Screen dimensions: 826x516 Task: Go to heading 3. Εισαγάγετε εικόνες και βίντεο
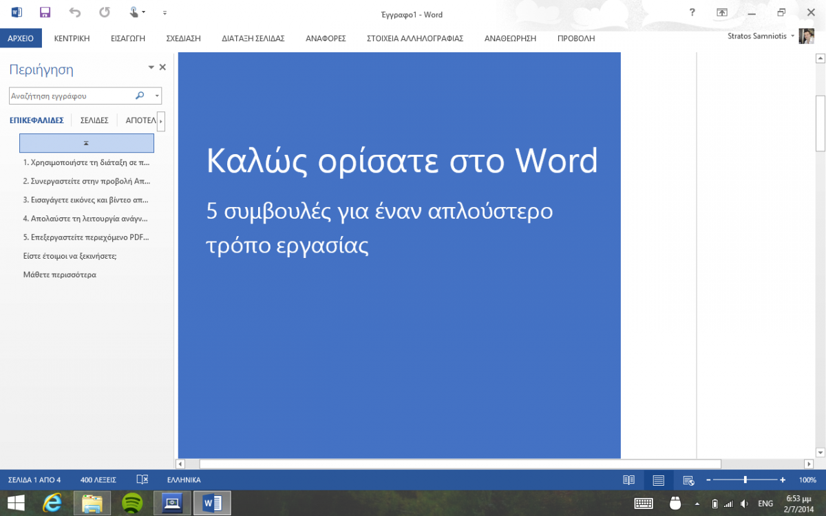pos(86,200)
